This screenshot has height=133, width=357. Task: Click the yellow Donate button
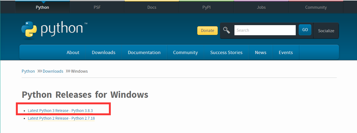[x=208, y=31]
